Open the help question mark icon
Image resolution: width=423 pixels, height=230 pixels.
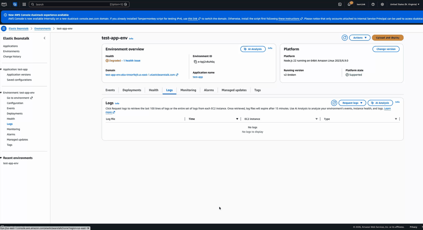[373, 4]
